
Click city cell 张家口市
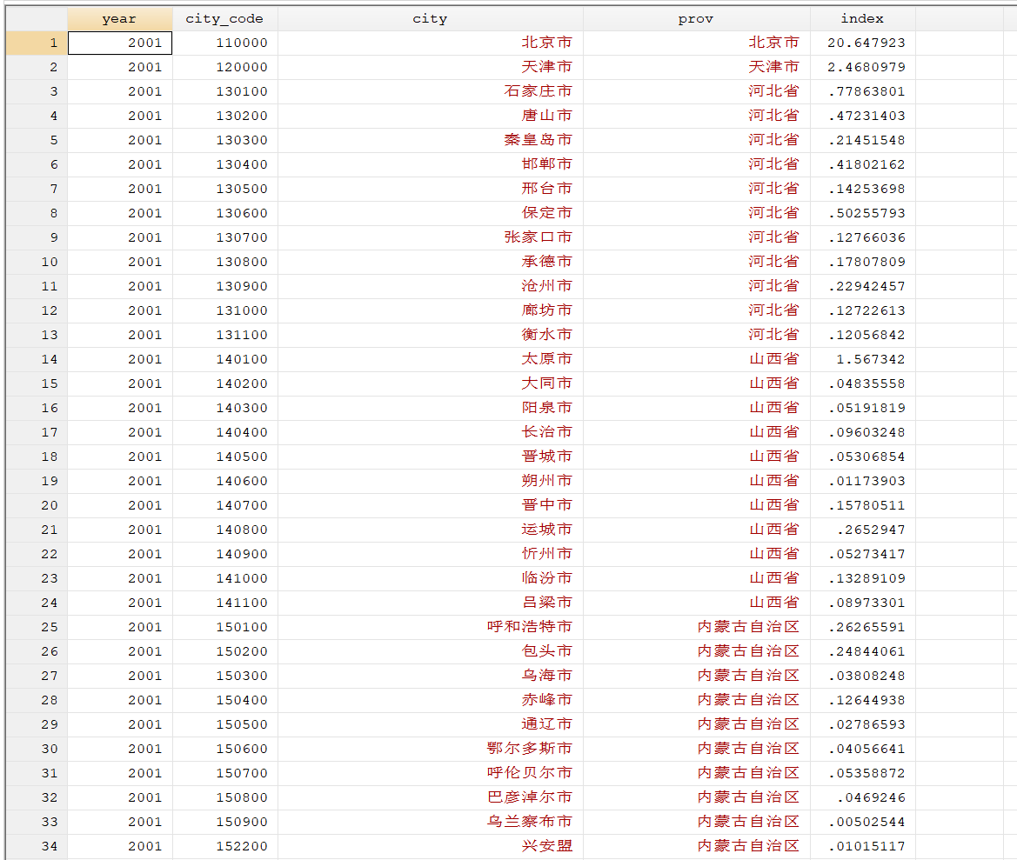point(430,238)
